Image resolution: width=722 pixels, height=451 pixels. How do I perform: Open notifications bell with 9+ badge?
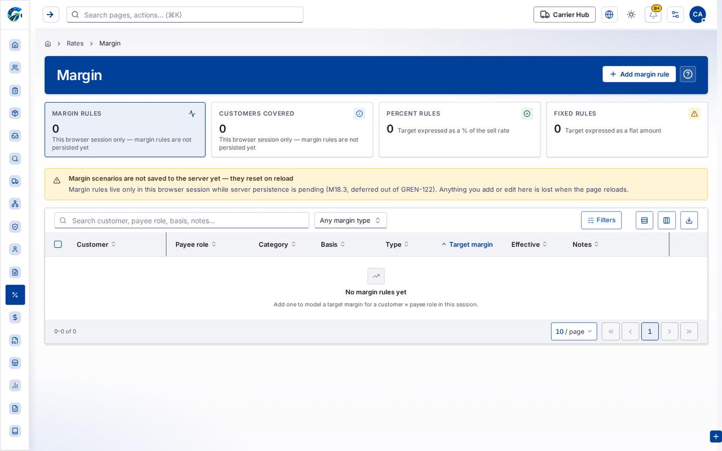(653, 15)
